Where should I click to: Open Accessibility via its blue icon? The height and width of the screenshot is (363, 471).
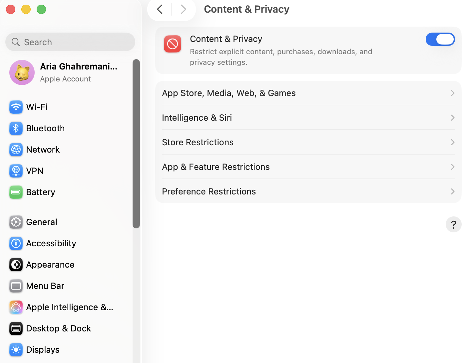click(16, 243)
